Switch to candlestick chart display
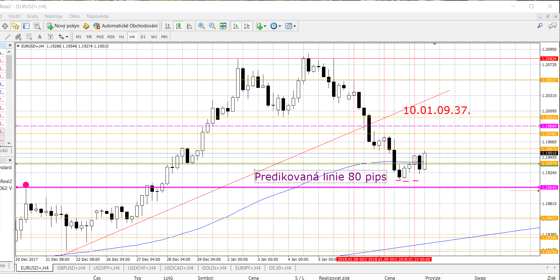The height and width of the screenshot is (280, 560). click(178, 26)
